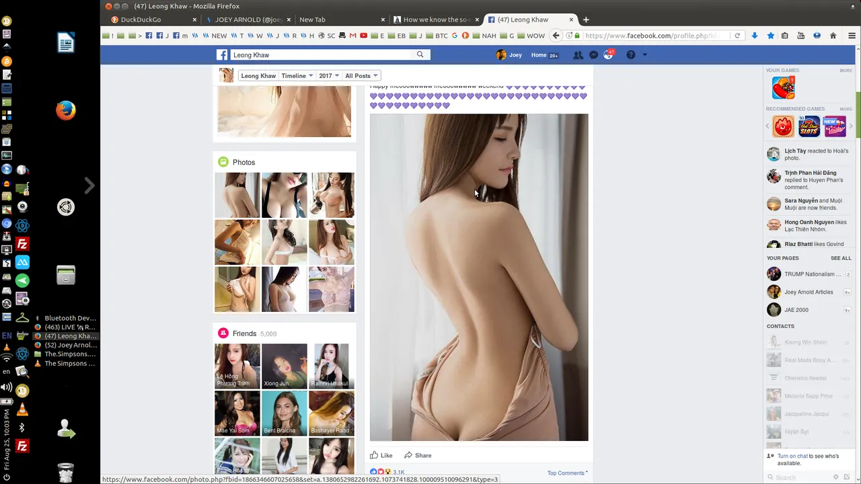This screenshot has width=861, height=484.
Task: Open Firefox hamburger menu
Action: pyautogui.click(x=852, y=36)
